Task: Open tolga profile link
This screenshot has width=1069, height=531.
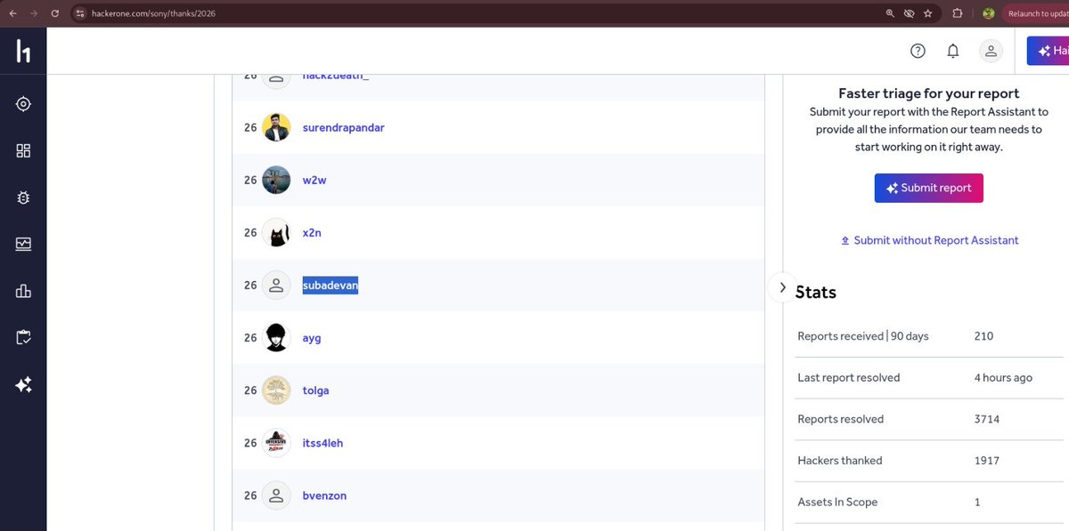Action: (x=315, y=390)
